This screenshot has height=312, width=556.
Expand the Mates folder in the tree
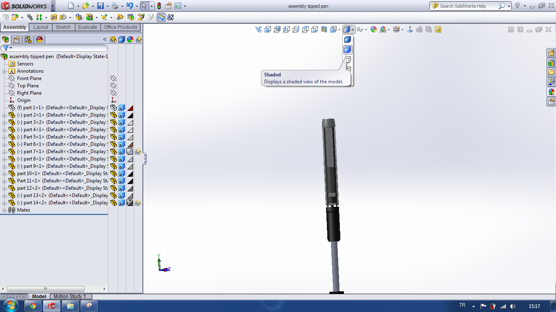(x=4, y=210)
